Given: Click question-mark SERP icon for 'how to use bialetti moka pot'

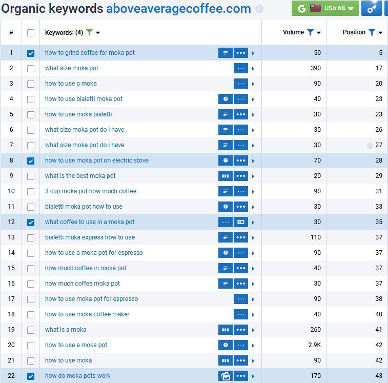Looking at the screenshot, I should (226, 99).
